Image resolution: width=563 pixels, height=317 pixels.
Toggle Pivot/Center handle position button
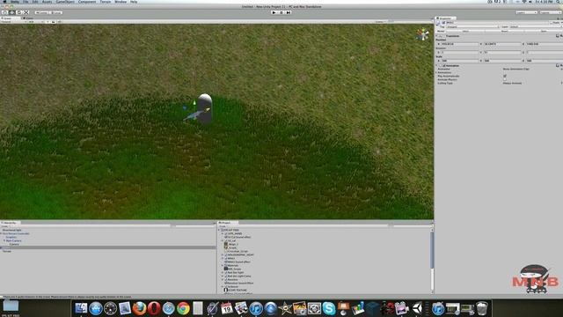pos(43,12)
